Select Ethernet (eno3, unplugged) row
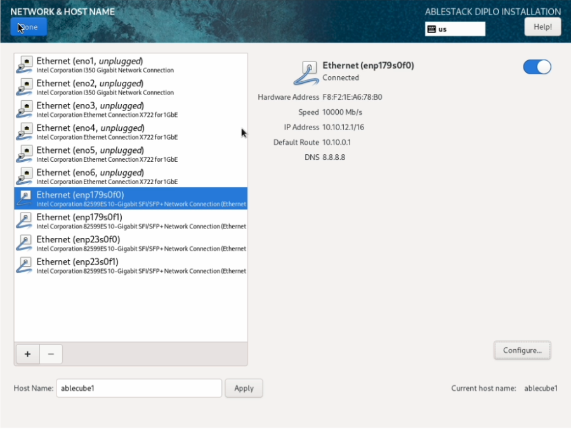The image size is (571, 429). 131,109
